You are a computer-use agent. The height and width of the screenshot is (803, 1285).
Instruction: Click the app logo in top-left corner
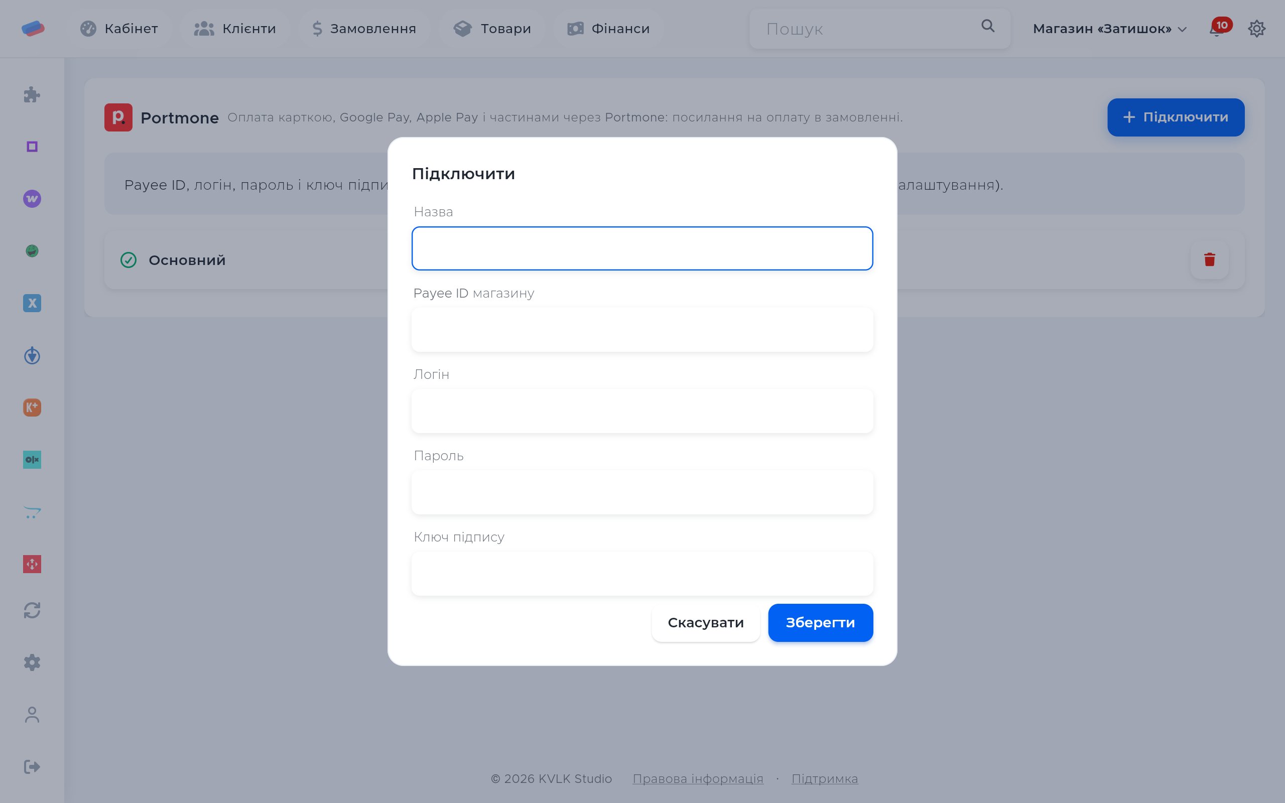[x=33, y=28]
